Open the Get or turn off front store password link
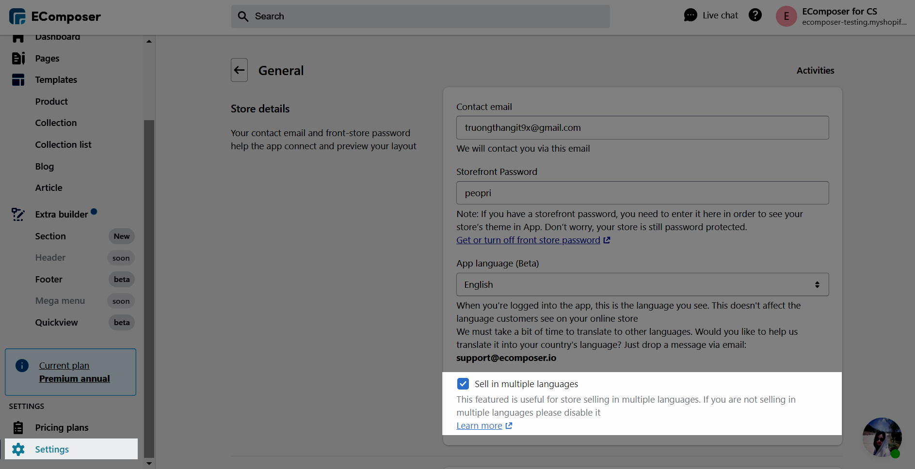 point(528,239)
